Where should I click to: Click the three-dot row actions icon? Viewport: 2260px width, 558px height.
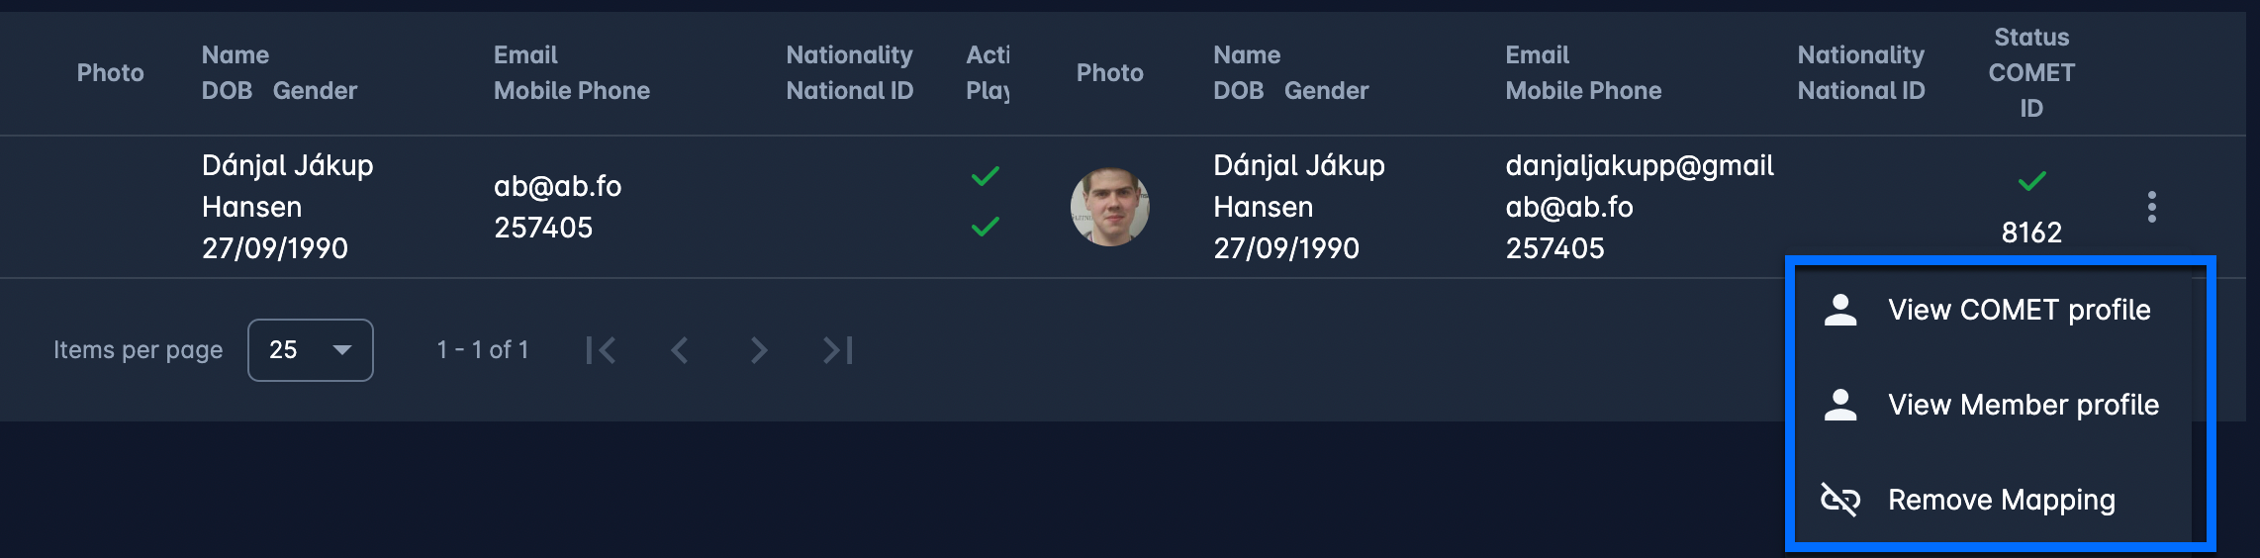tap(2151, 207)
